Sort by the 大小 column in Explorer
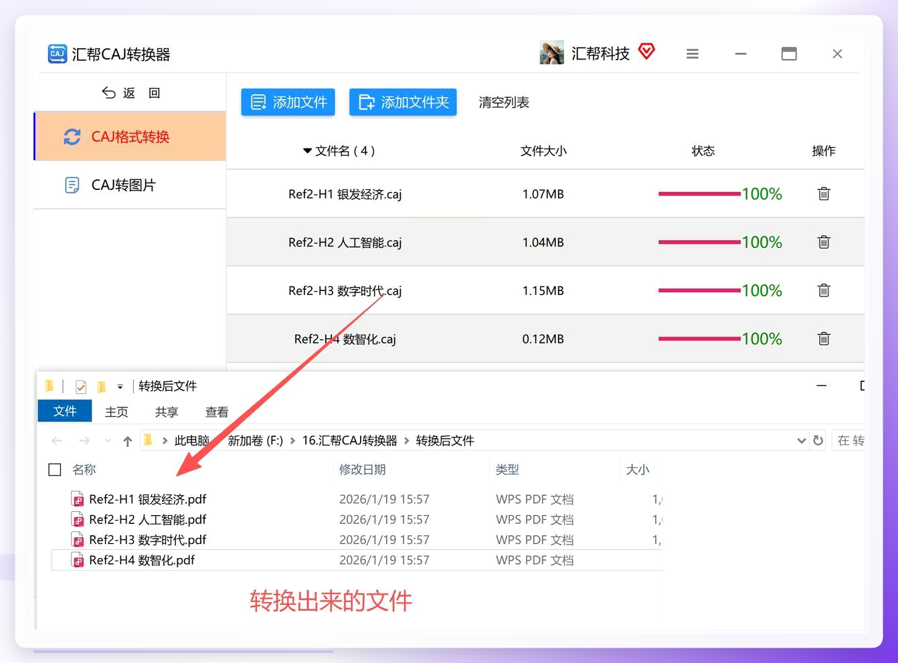898x663 pixels. (637, 470)
